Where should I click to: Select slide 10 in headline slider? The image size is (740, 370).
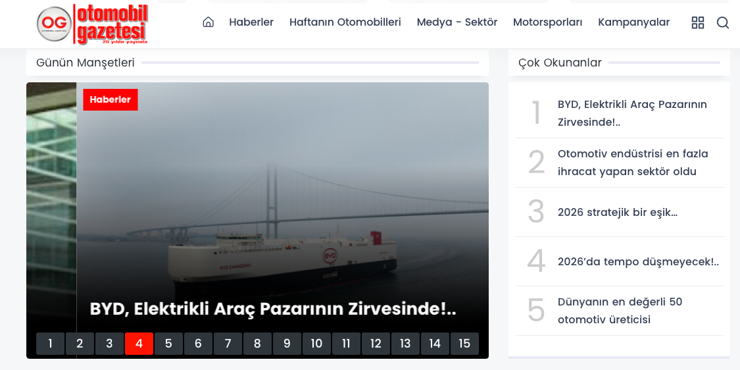(316, 344)
